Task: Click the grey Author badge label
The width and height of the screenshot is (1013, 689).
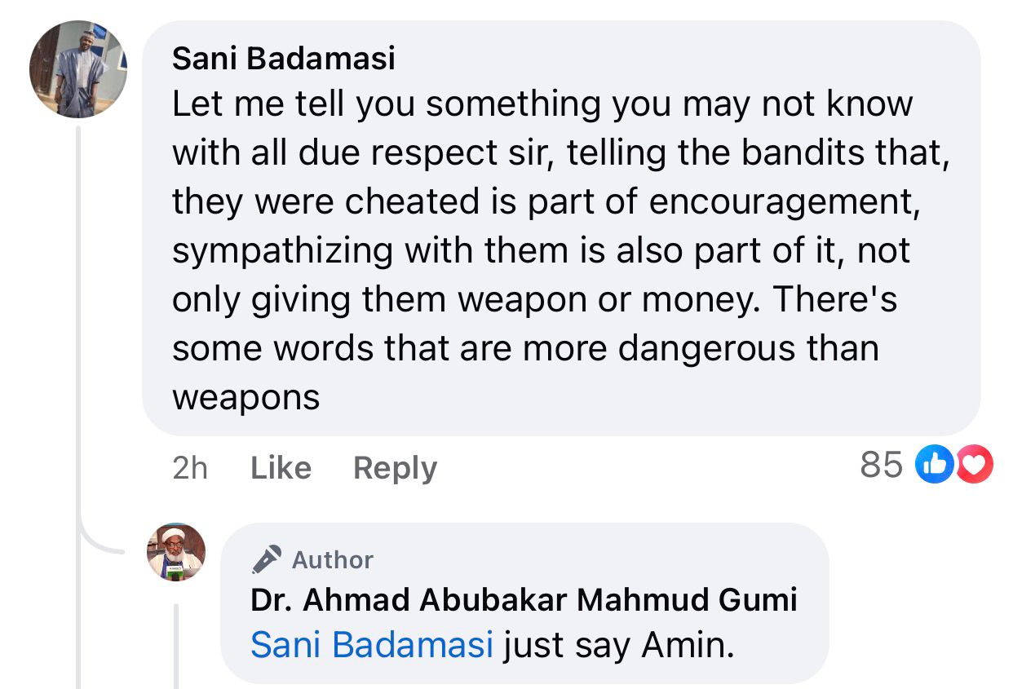Action: coord(332,560)
